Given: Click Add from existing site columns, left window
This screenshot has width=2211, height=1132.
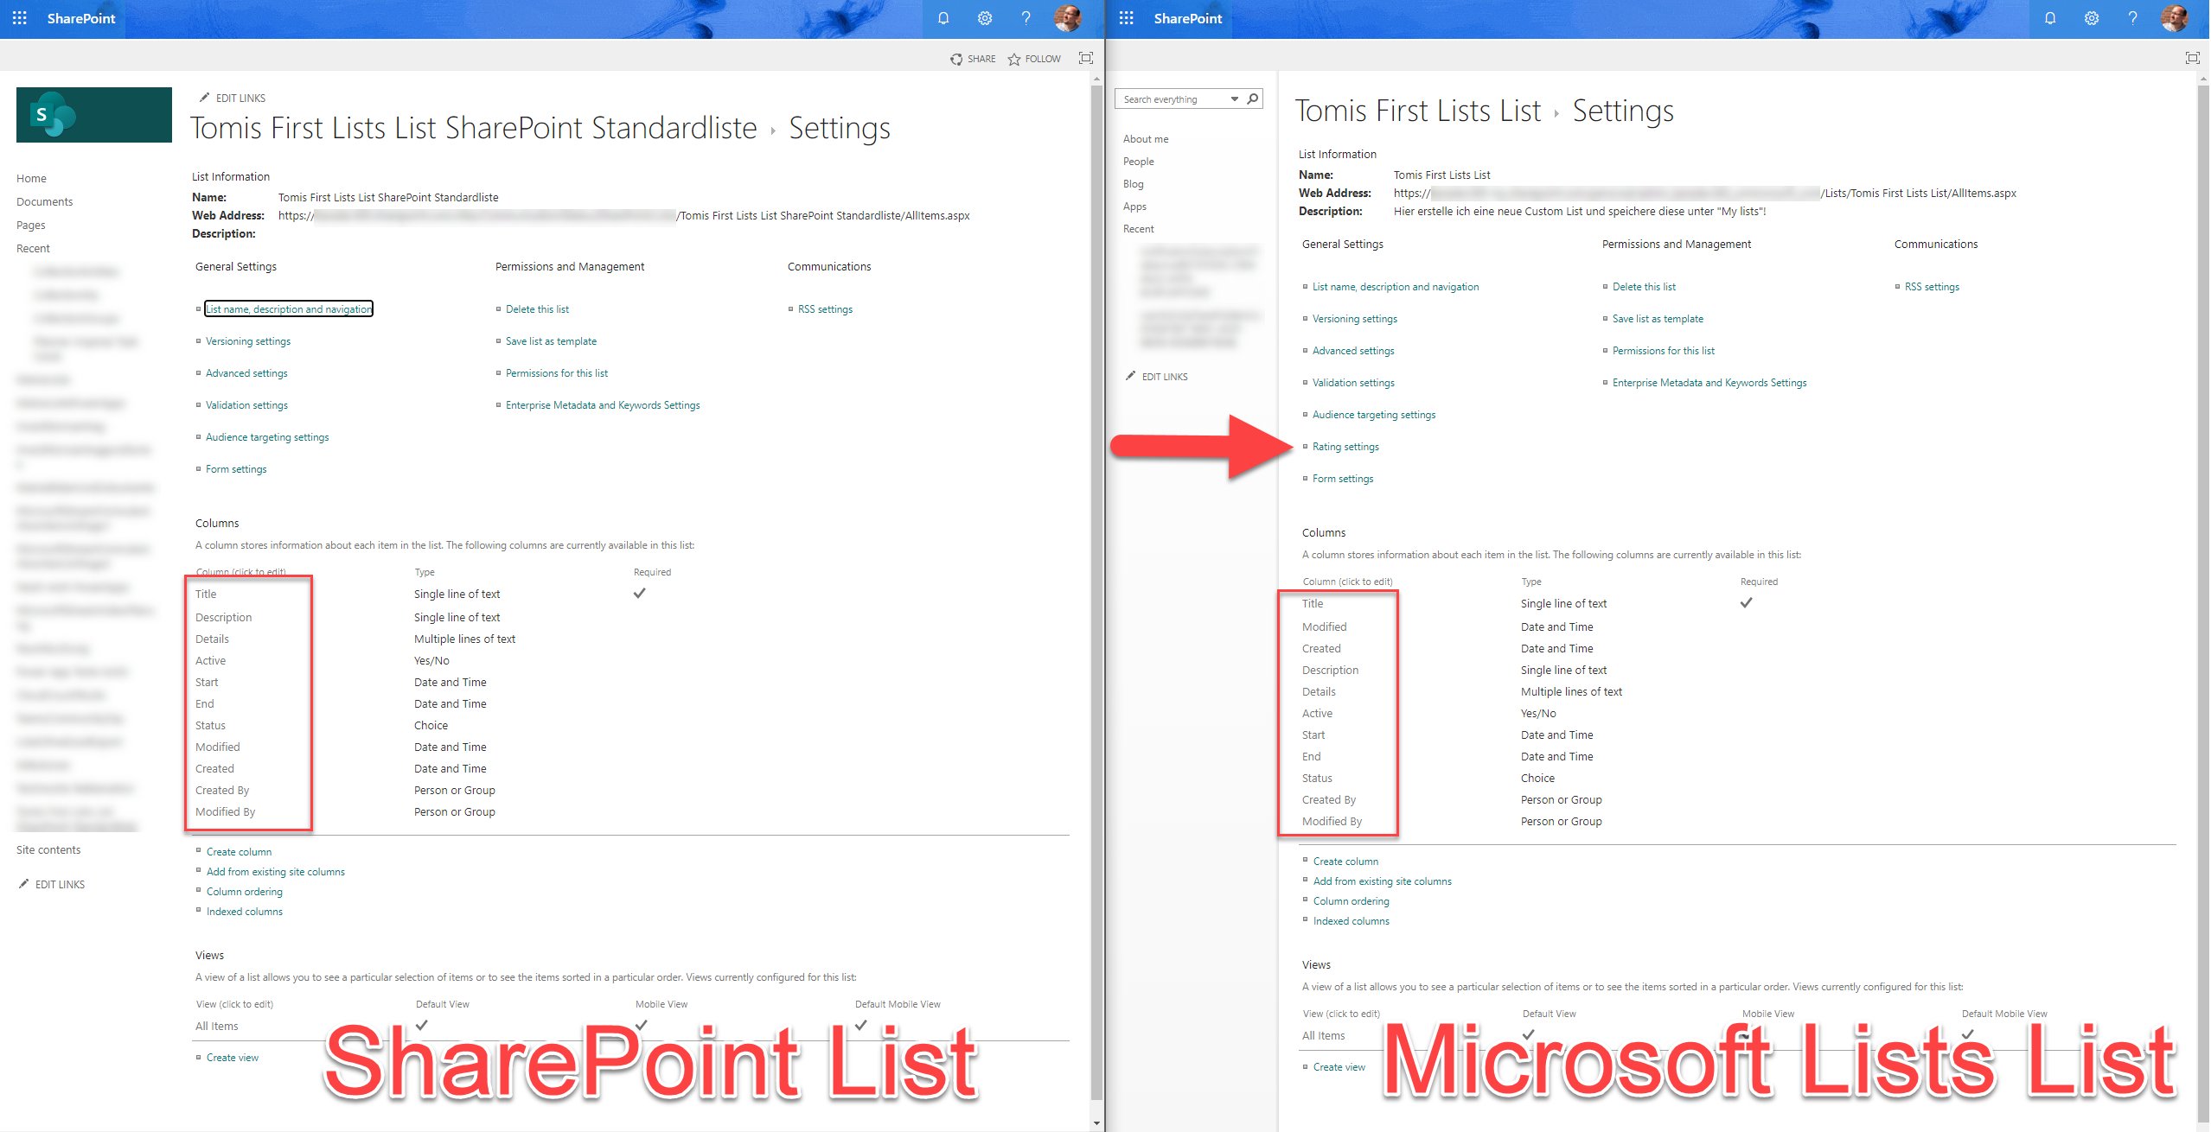Looking at the screenshot, I should pyautogui.click(x=275, y=871).
